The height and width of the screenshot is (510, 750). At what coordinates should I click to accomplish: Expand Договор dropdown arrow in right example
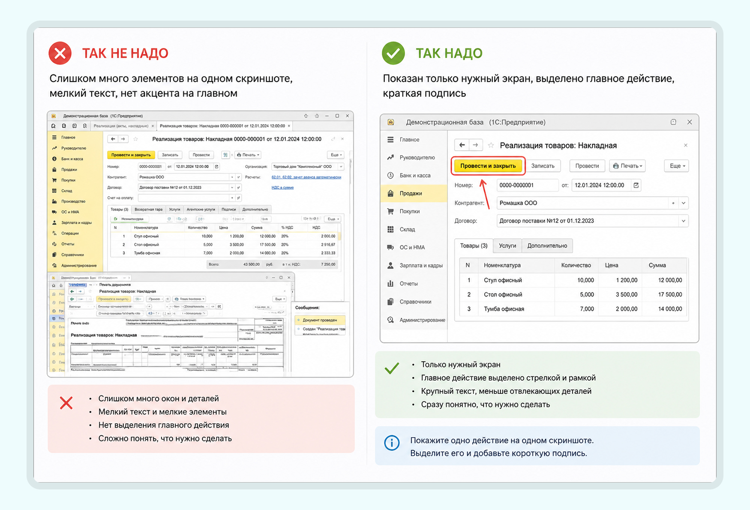point(683,221)
